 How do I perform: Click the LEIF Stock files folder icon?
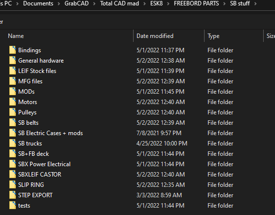(12, 71)
